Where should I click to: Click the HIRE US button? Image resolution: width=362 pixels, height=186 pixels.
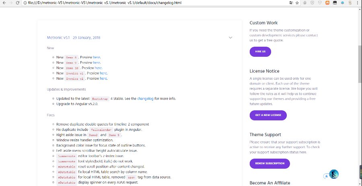click(260, 52)
